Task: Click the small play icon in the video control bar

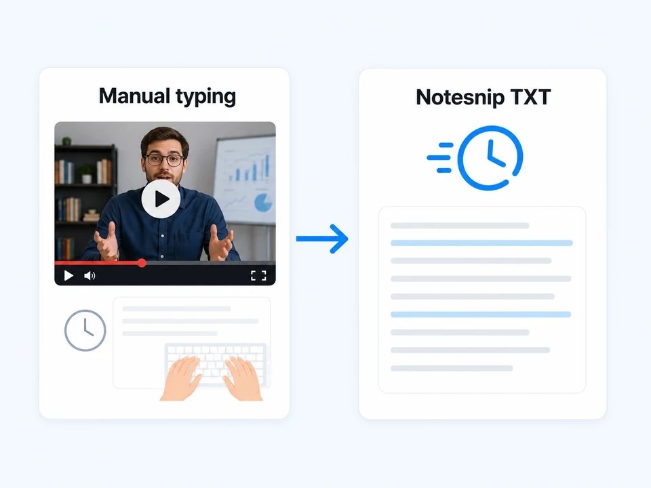Action: tap(68, 276)
